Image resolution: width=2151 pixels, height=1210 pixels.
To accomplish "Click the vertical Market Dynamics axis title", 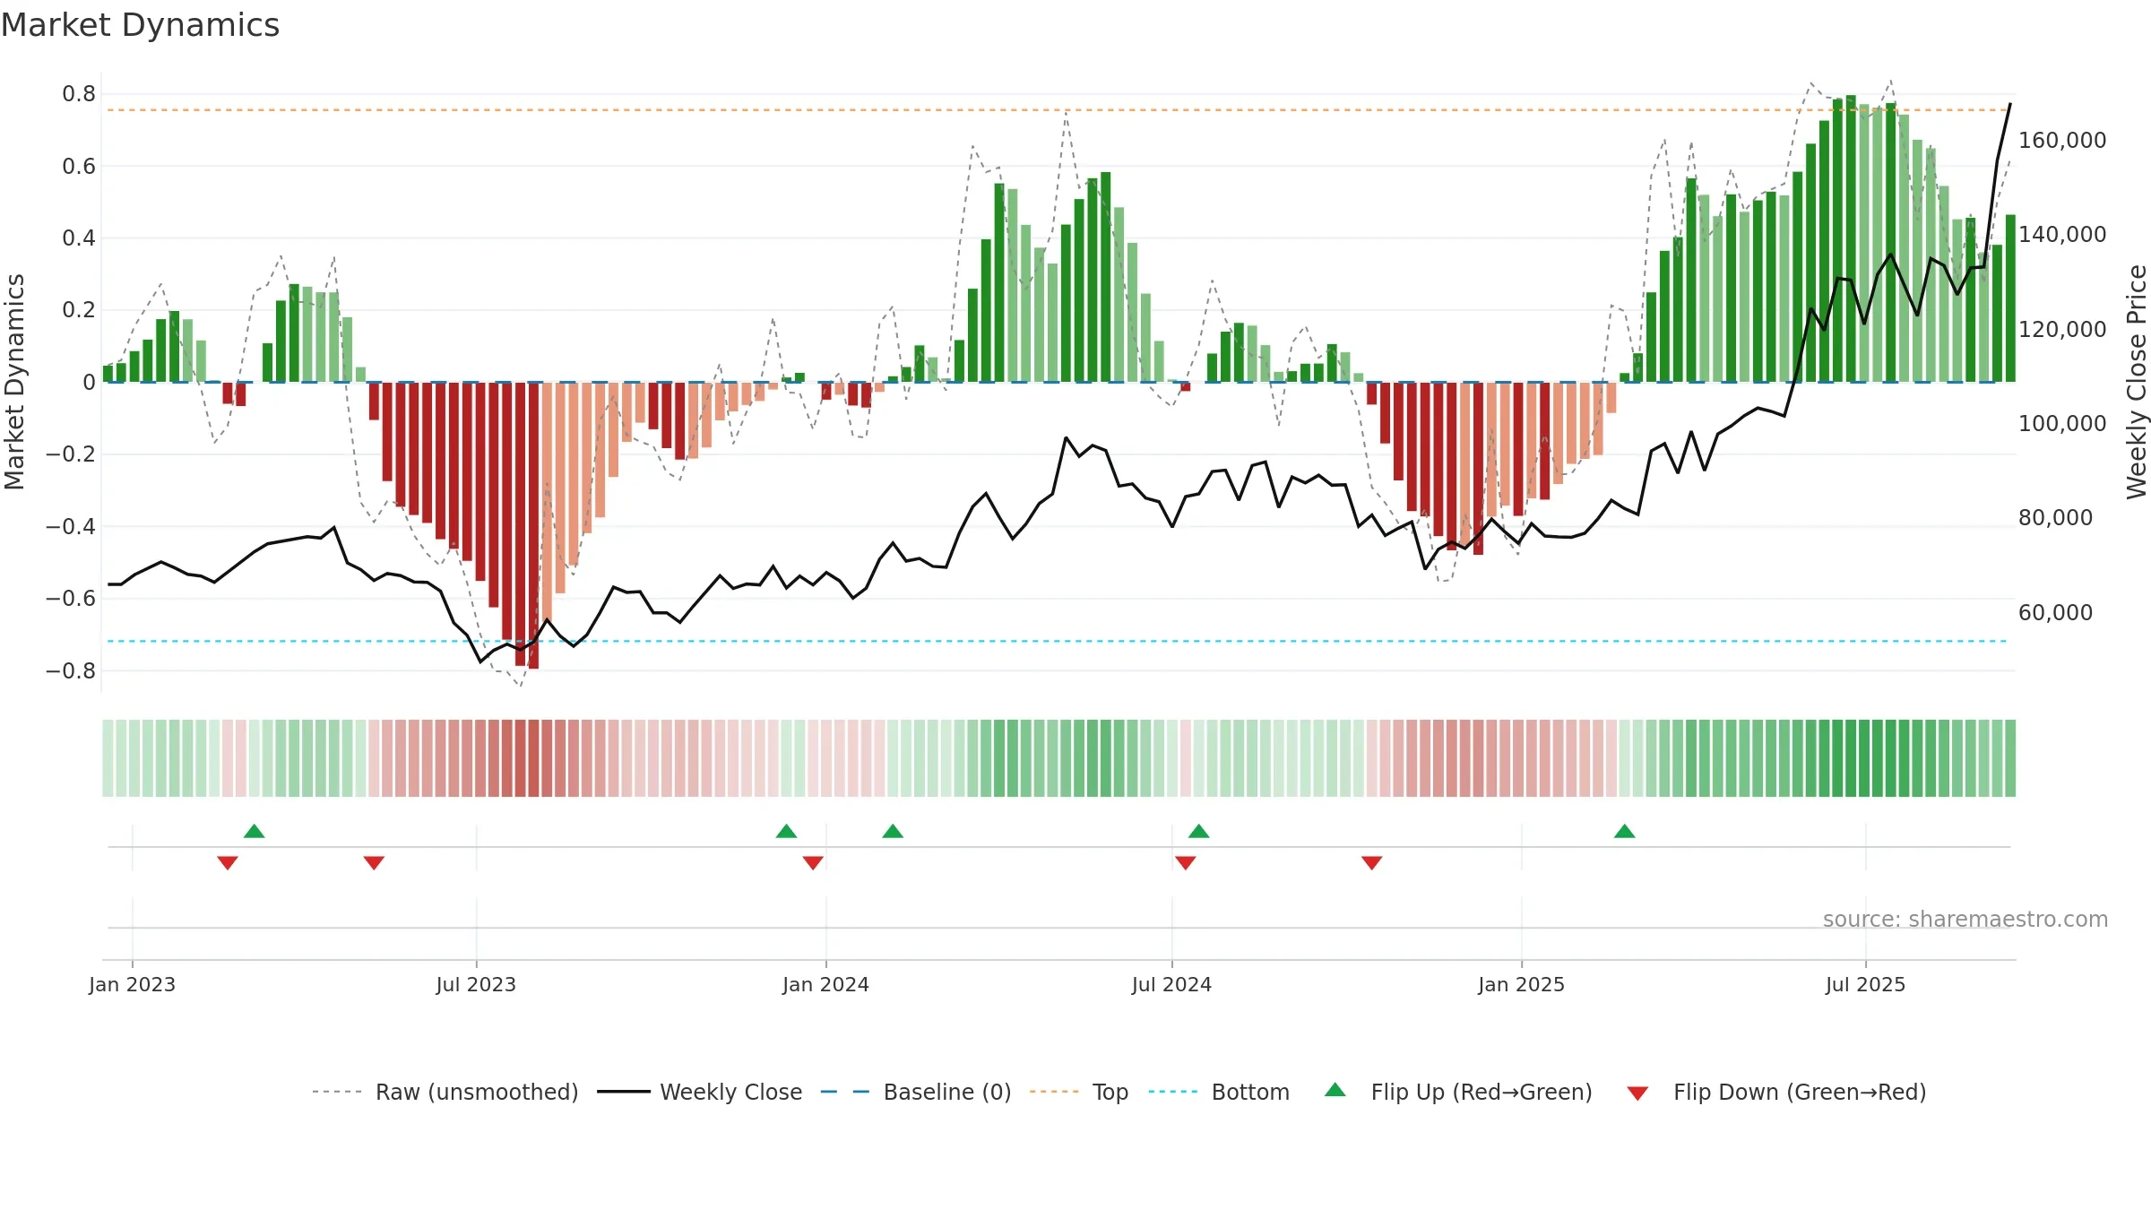I will tap(14, 382).
